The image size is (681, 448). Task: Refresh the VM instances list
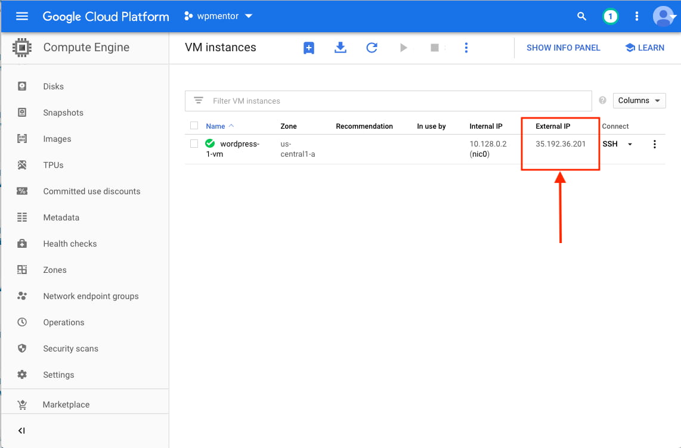(372, 48)
